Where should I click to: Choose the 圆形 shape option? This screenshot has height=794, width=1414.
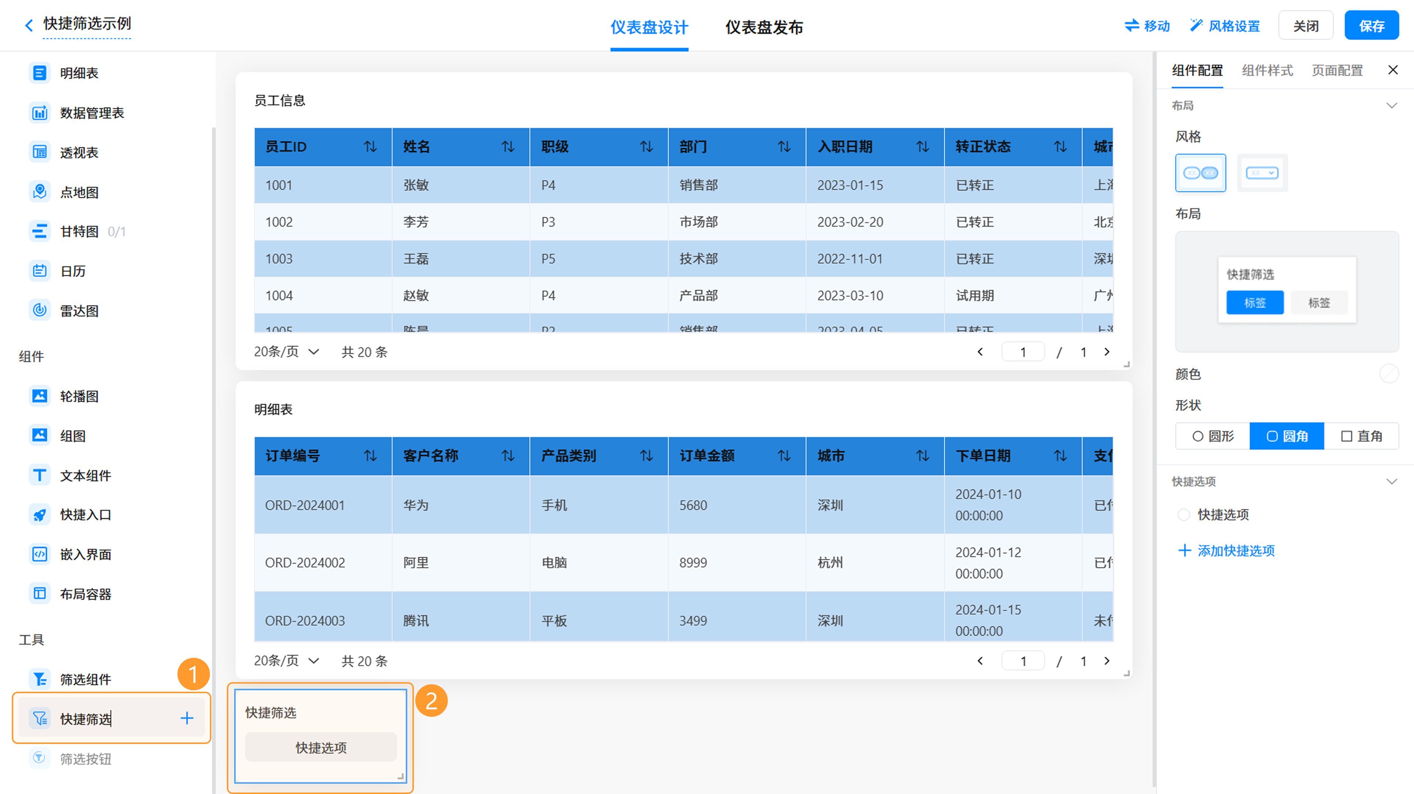(1213, 436)
